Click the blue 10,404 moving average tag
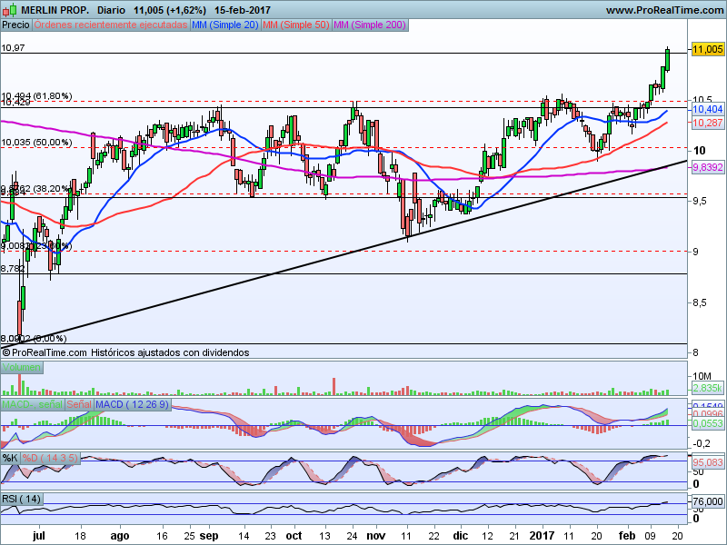727x545 pixels. point(708,109)
